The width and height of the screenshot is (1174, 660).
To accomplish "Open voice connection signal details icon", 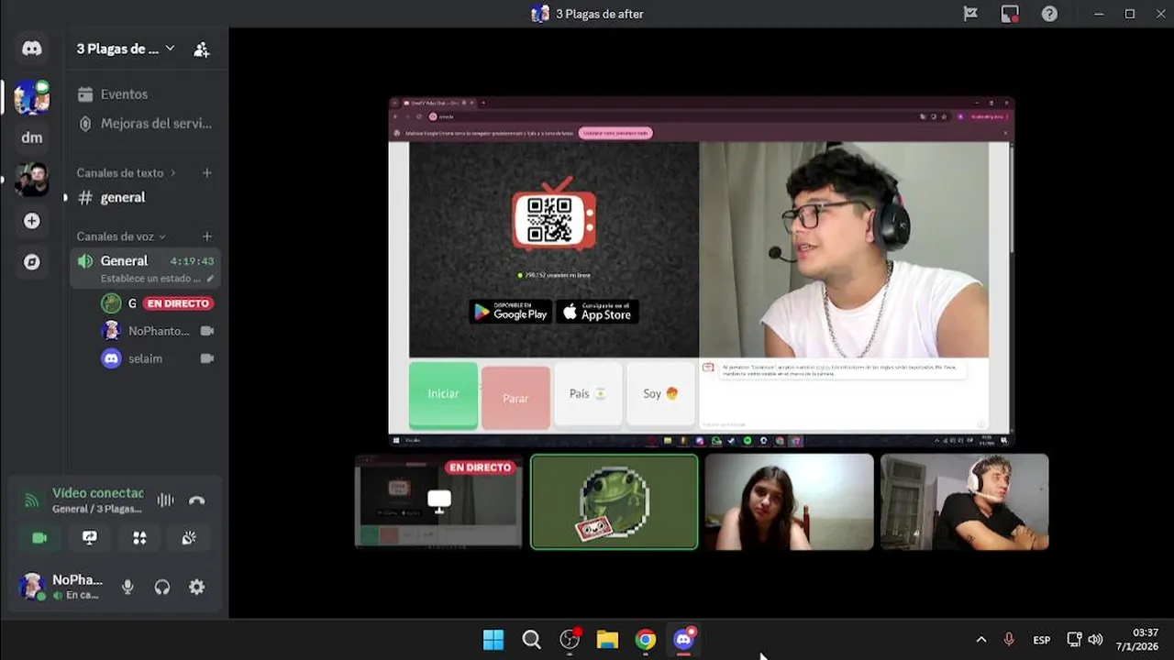I will [x=32, y=500].
